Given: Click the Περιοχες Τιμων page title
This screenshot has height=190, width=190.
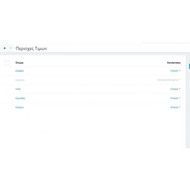Looking at the screenshot, I should pyautogui.click(x=31, y=48).
